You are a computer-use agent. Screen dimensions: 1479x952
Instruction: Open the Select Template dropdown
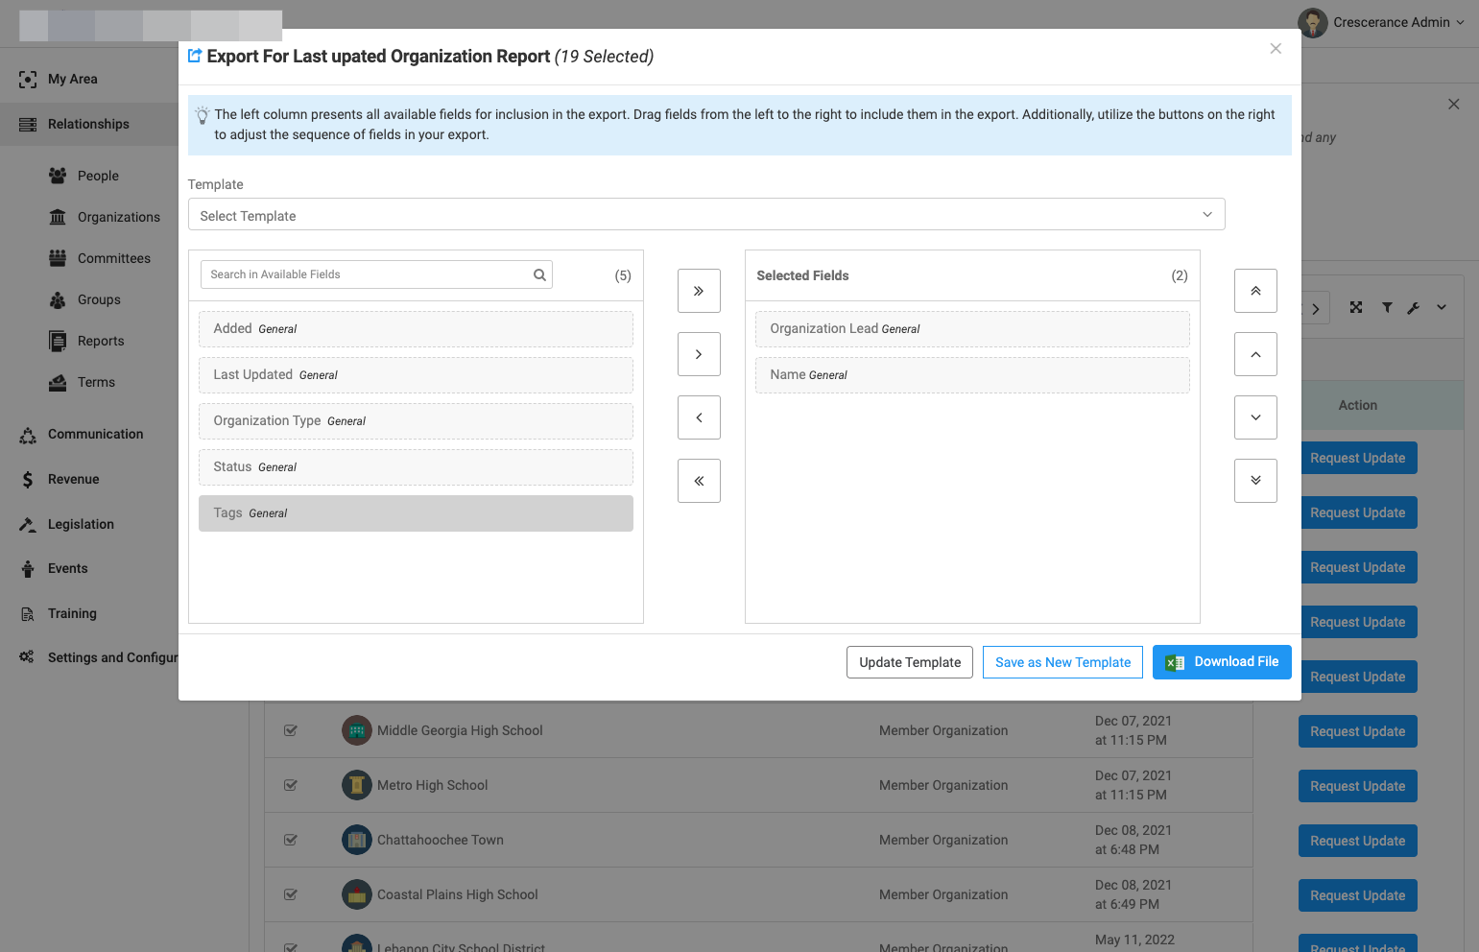tap(706, 214)
